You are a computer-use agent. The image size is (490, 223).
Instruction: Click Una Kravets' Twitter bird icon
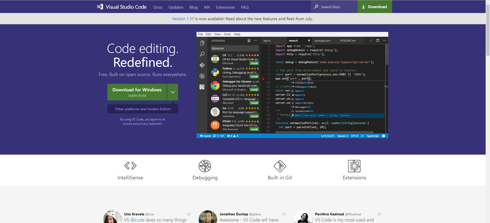click(x=189, y=214)
